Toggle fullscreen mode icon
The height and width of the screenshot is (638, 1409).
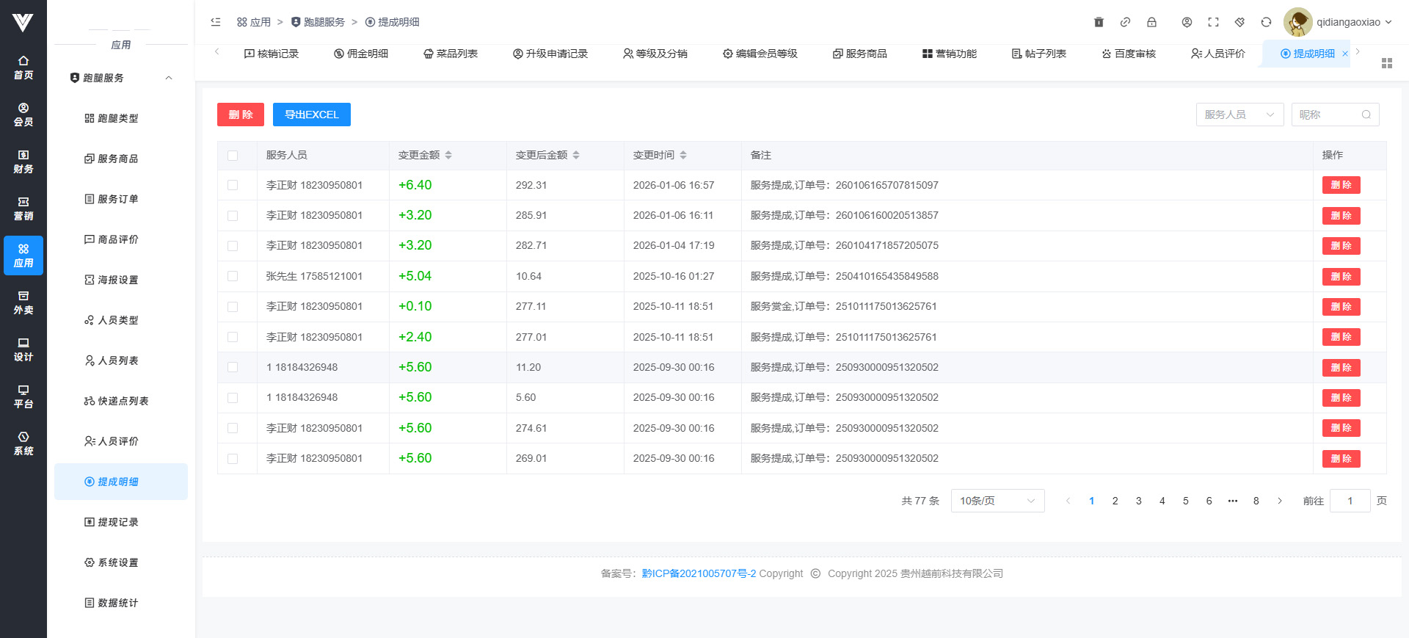point(1213,22)
